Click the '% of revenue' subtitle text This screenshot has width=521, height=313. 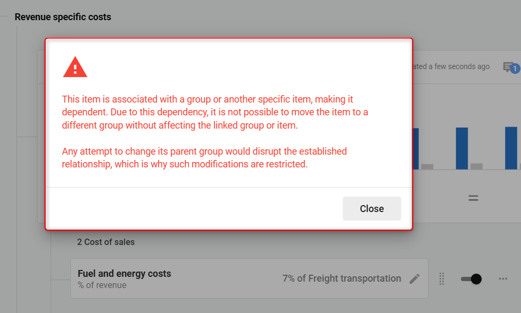click(x=102, y=285)
